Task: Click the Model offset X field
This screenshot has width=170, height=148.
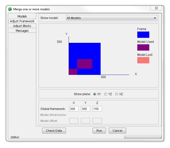Action: [74, 121]
